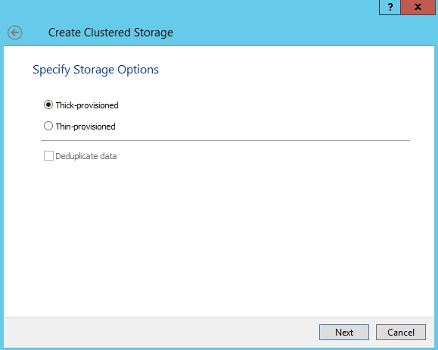Cancel the storage creation wizard
The width and height of the screenshot is (438, 350).
(x=401, y=332)
